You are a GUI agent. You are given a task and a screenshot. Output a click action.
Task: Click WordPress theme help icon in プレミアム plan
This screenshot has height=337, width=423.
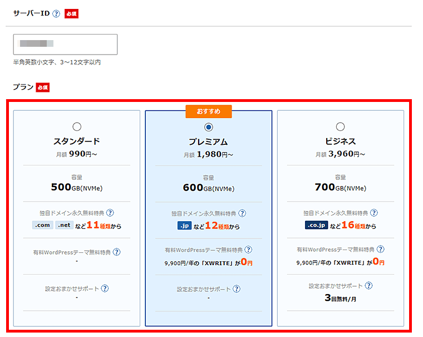coord(248,250)
